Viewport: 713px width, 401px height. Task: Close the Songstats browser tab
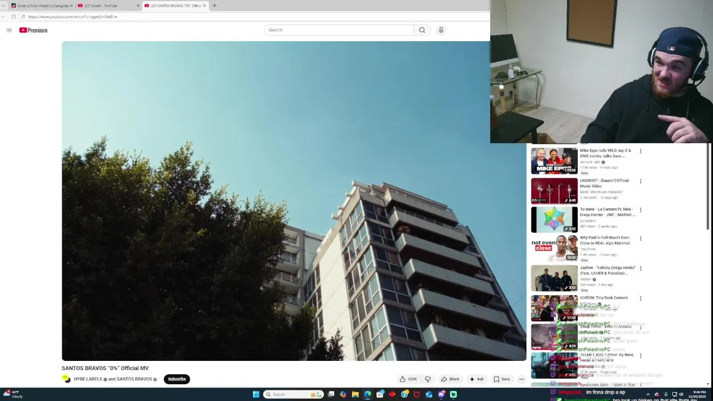71,6
